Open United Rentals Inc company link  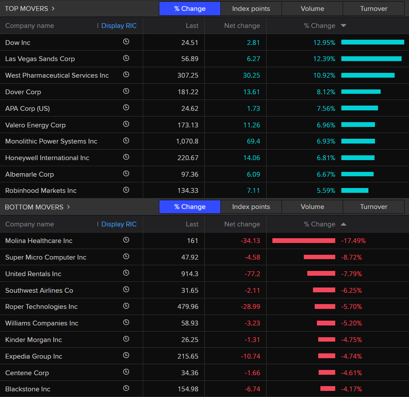click(33, 274)
